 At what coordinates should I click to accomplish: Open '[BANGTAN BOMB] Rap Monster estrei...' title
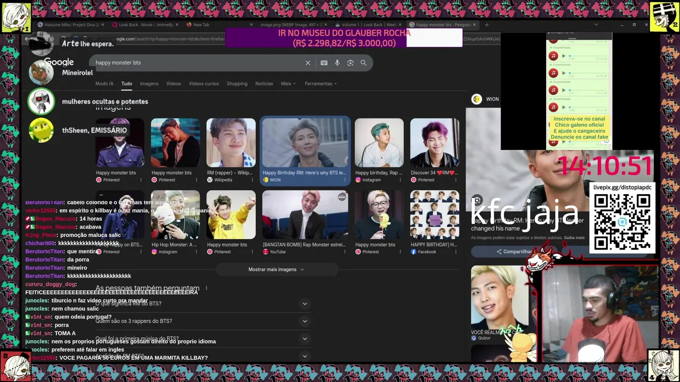(304, 245)
